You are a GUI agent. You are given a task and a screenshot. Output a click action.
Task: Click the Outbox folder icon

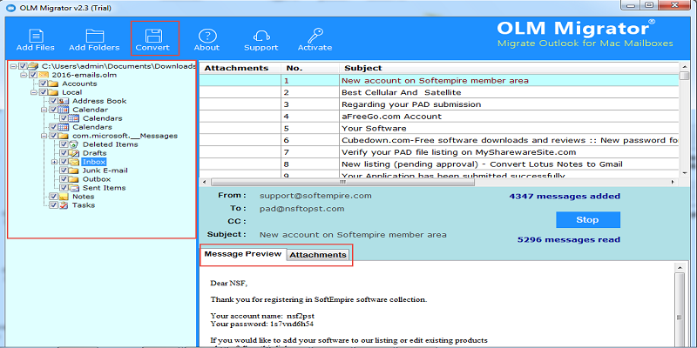point(75,179)
